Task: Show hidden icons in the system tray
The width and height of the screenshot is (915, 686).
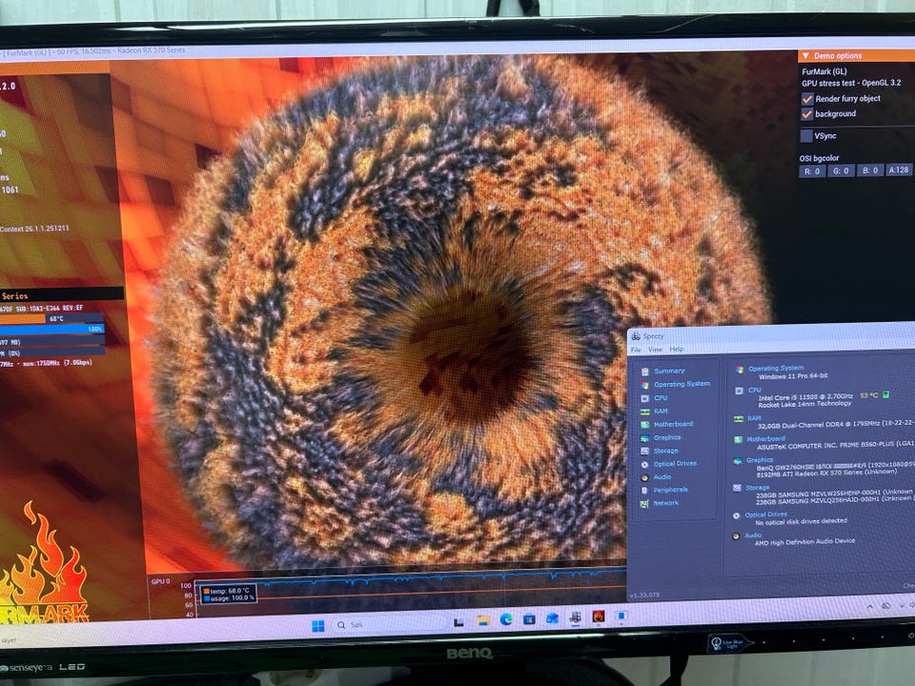Action: pyautogui.click(x=870, y=607)
